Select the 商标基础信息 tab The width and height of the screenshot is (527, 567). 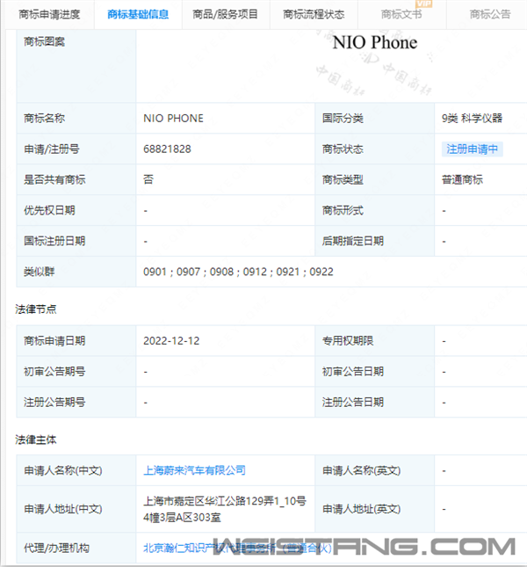[138, 14]
